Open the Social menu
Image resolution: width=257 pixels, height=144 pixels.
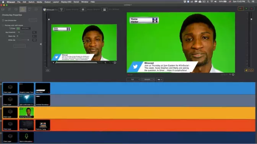pyautogui.click(x=76, y=2)
